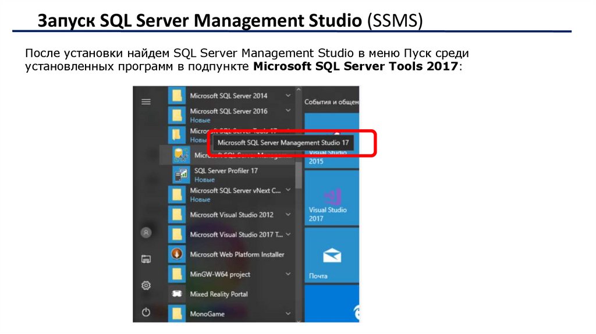Expand Microsoft Visual Studio 2012 chevron

click(x=288, y=214)
